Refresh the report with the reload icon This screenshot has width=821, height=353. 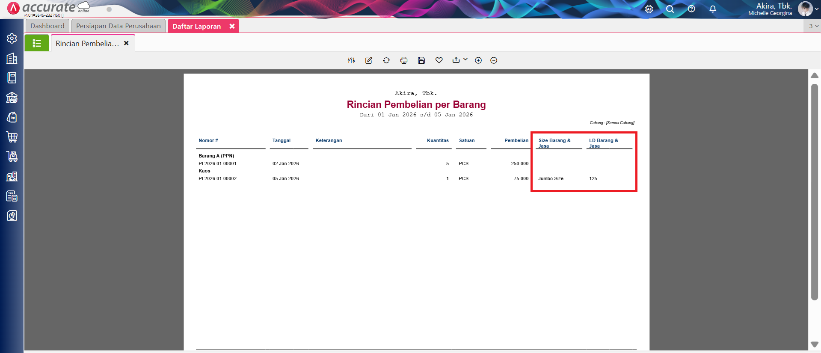click(x=386, y=60)
